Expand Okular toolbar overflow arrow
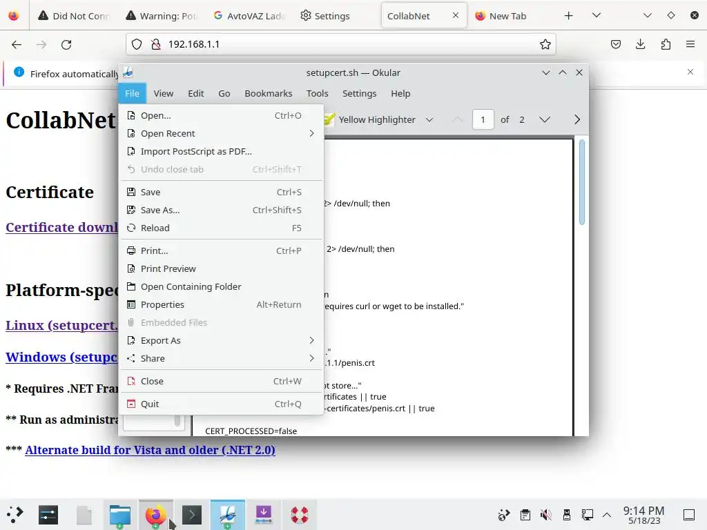The image size is (707, 530). pyautogui.click(x=577, y=119)
